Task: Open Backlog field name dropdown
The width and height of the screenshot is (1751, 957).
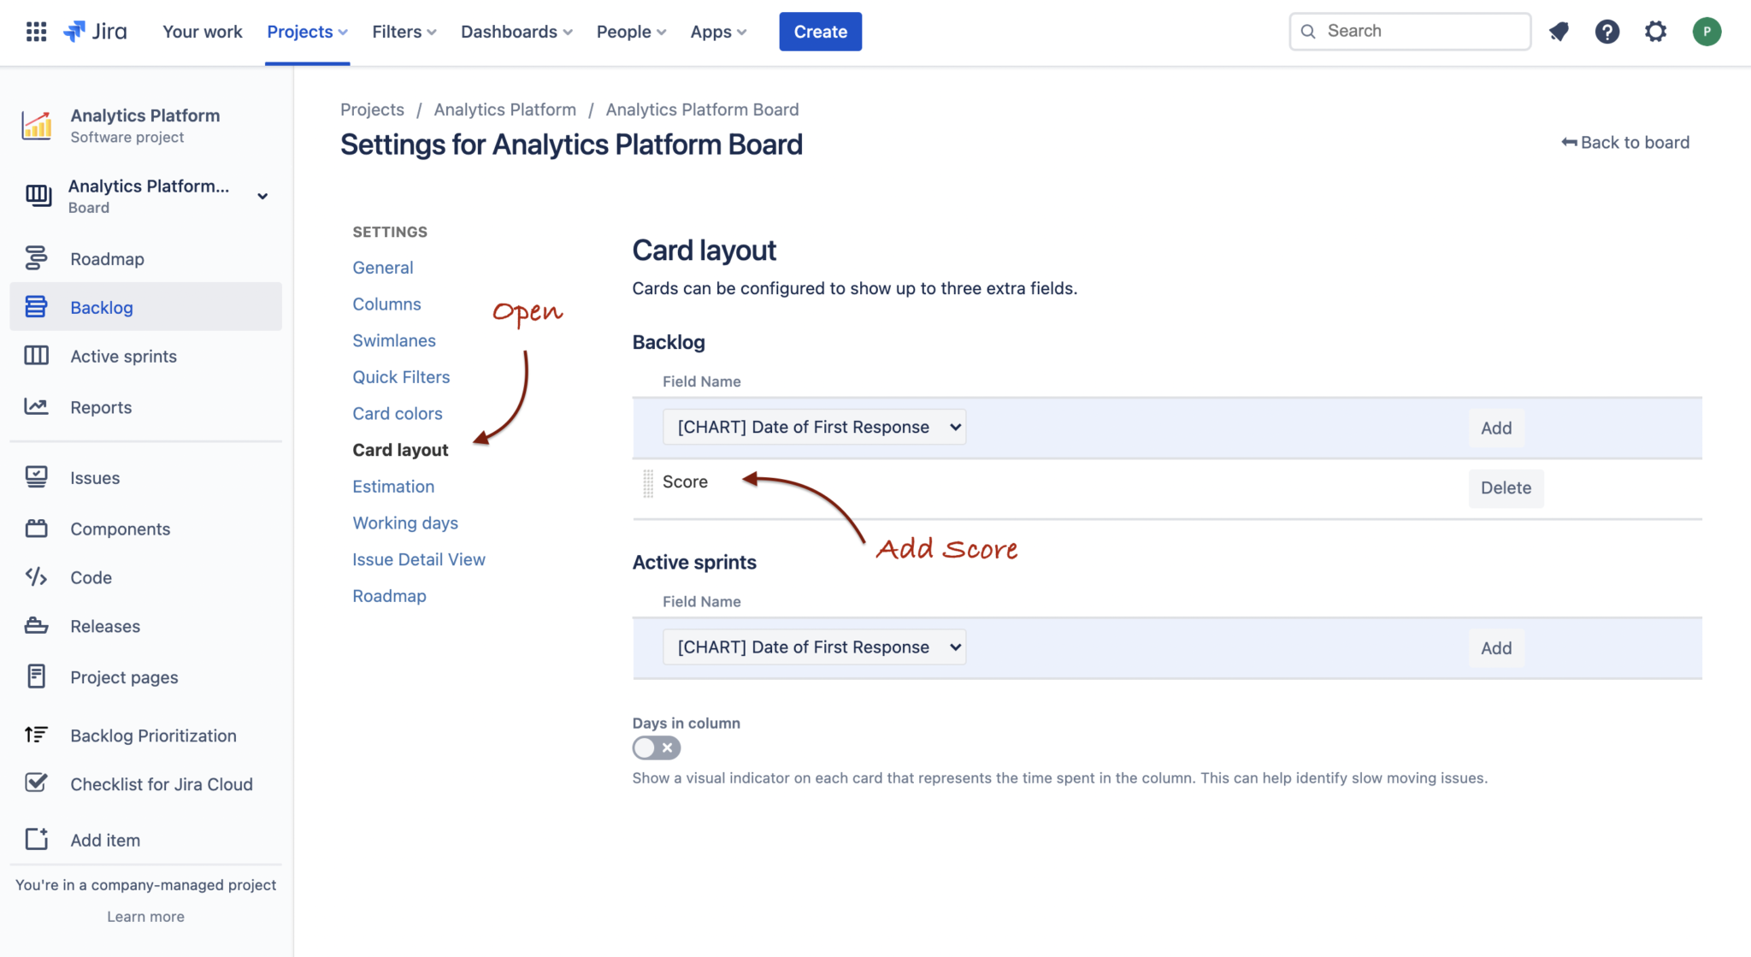Action: 814,427
